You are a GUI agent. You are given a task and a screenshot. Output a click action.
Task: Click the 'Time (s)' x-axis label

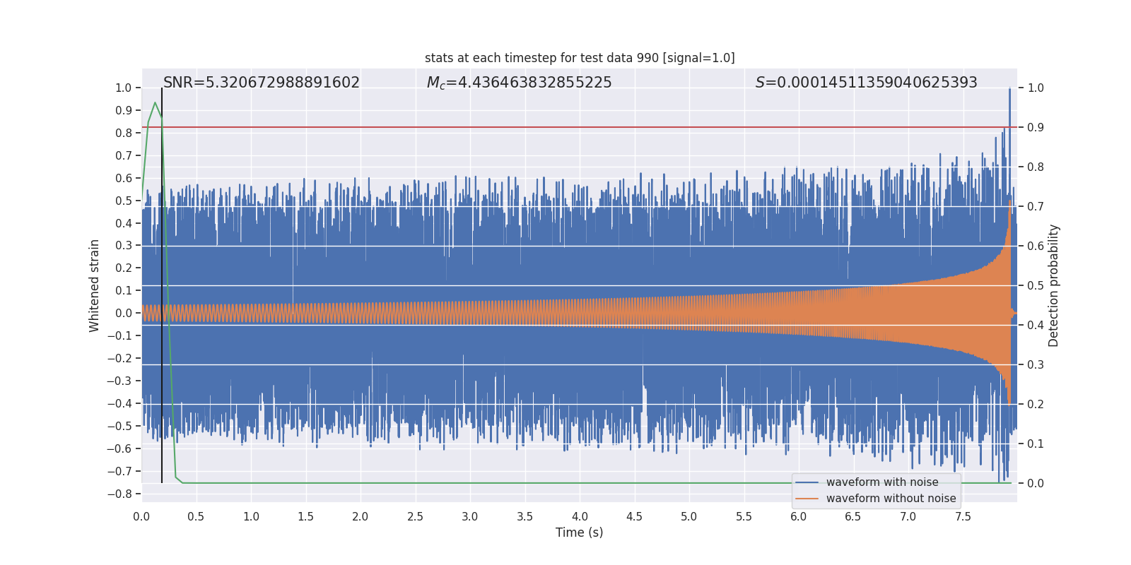click(x=579, y=533)
